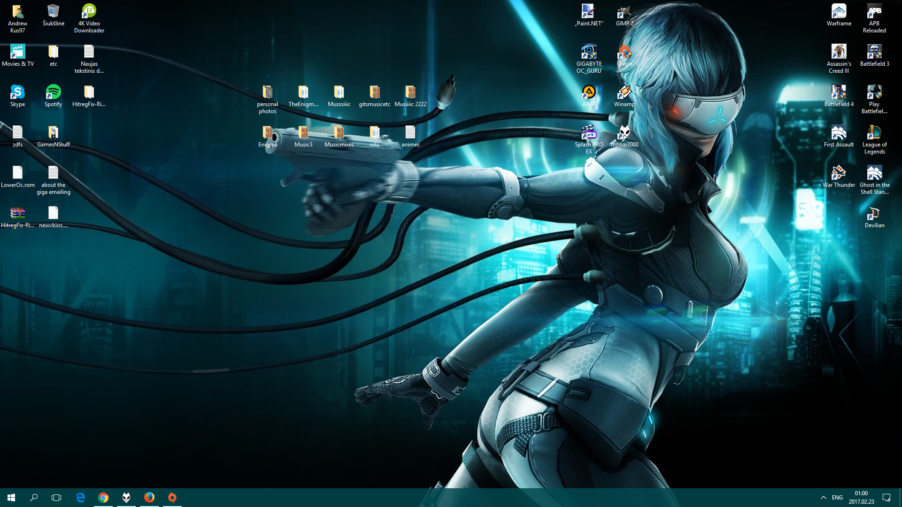Open the animes text file
The width and height of the screenshot is (902, 507).
(x=410, y=137)
